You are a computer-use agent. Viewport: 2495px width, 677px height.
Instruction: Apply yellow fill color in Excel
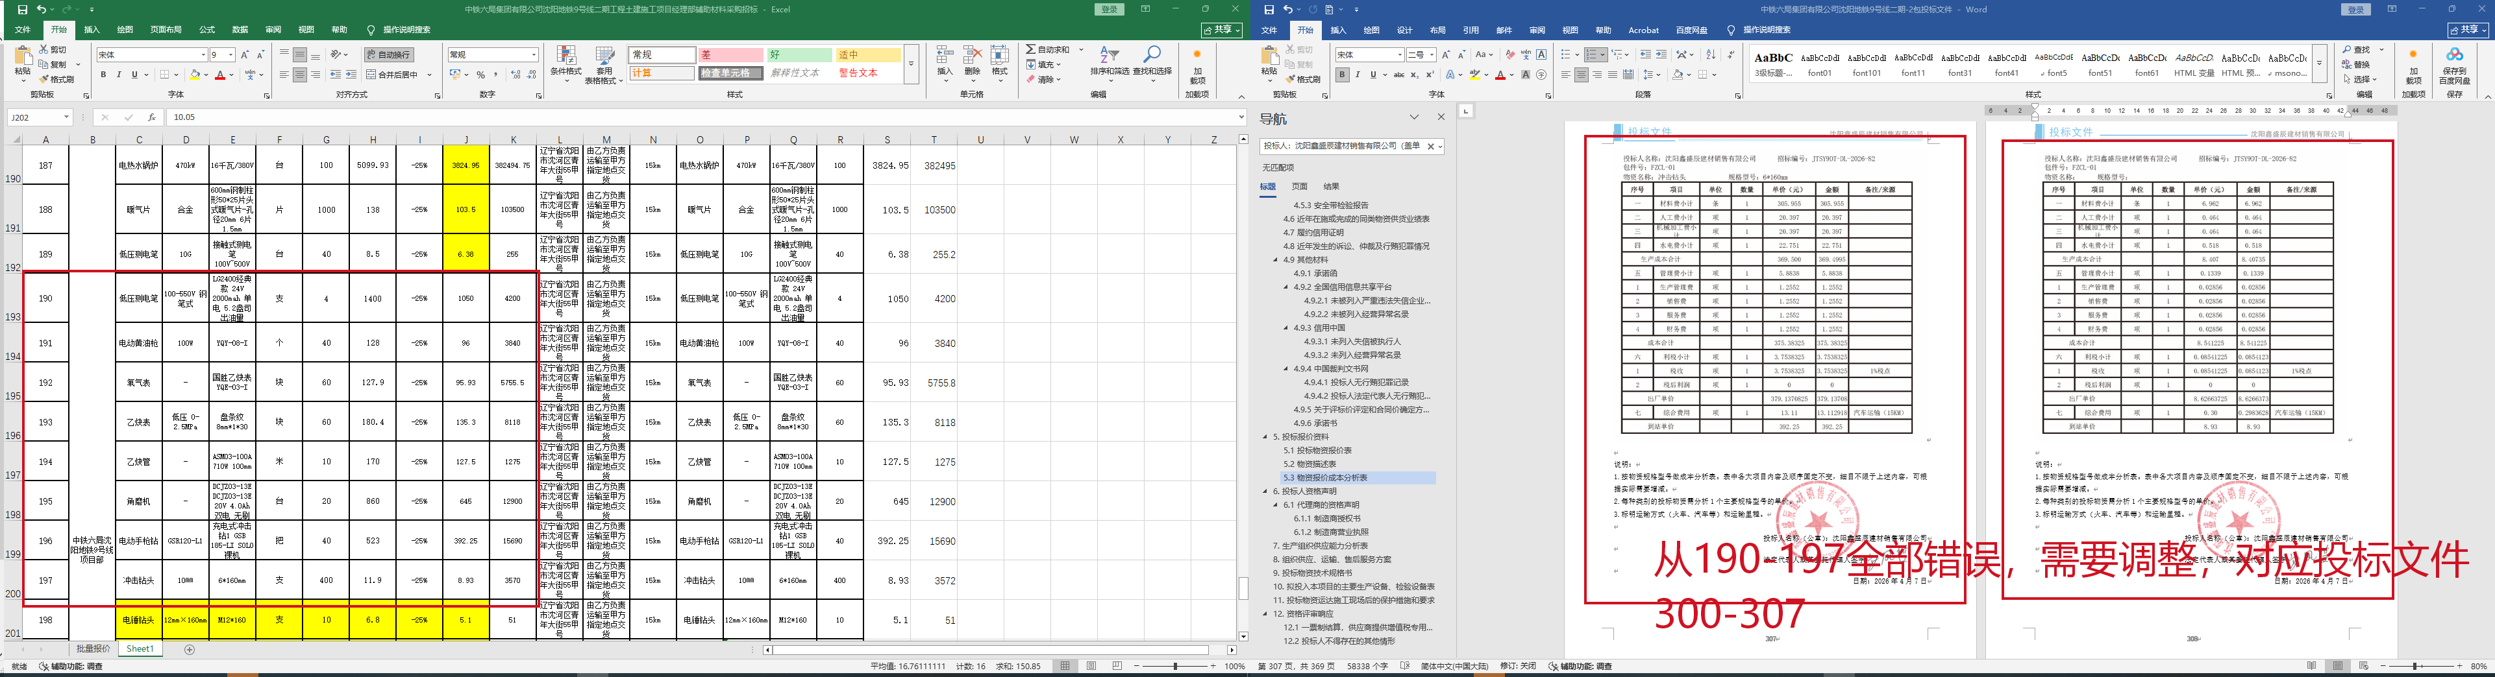[x=193, y=75]
